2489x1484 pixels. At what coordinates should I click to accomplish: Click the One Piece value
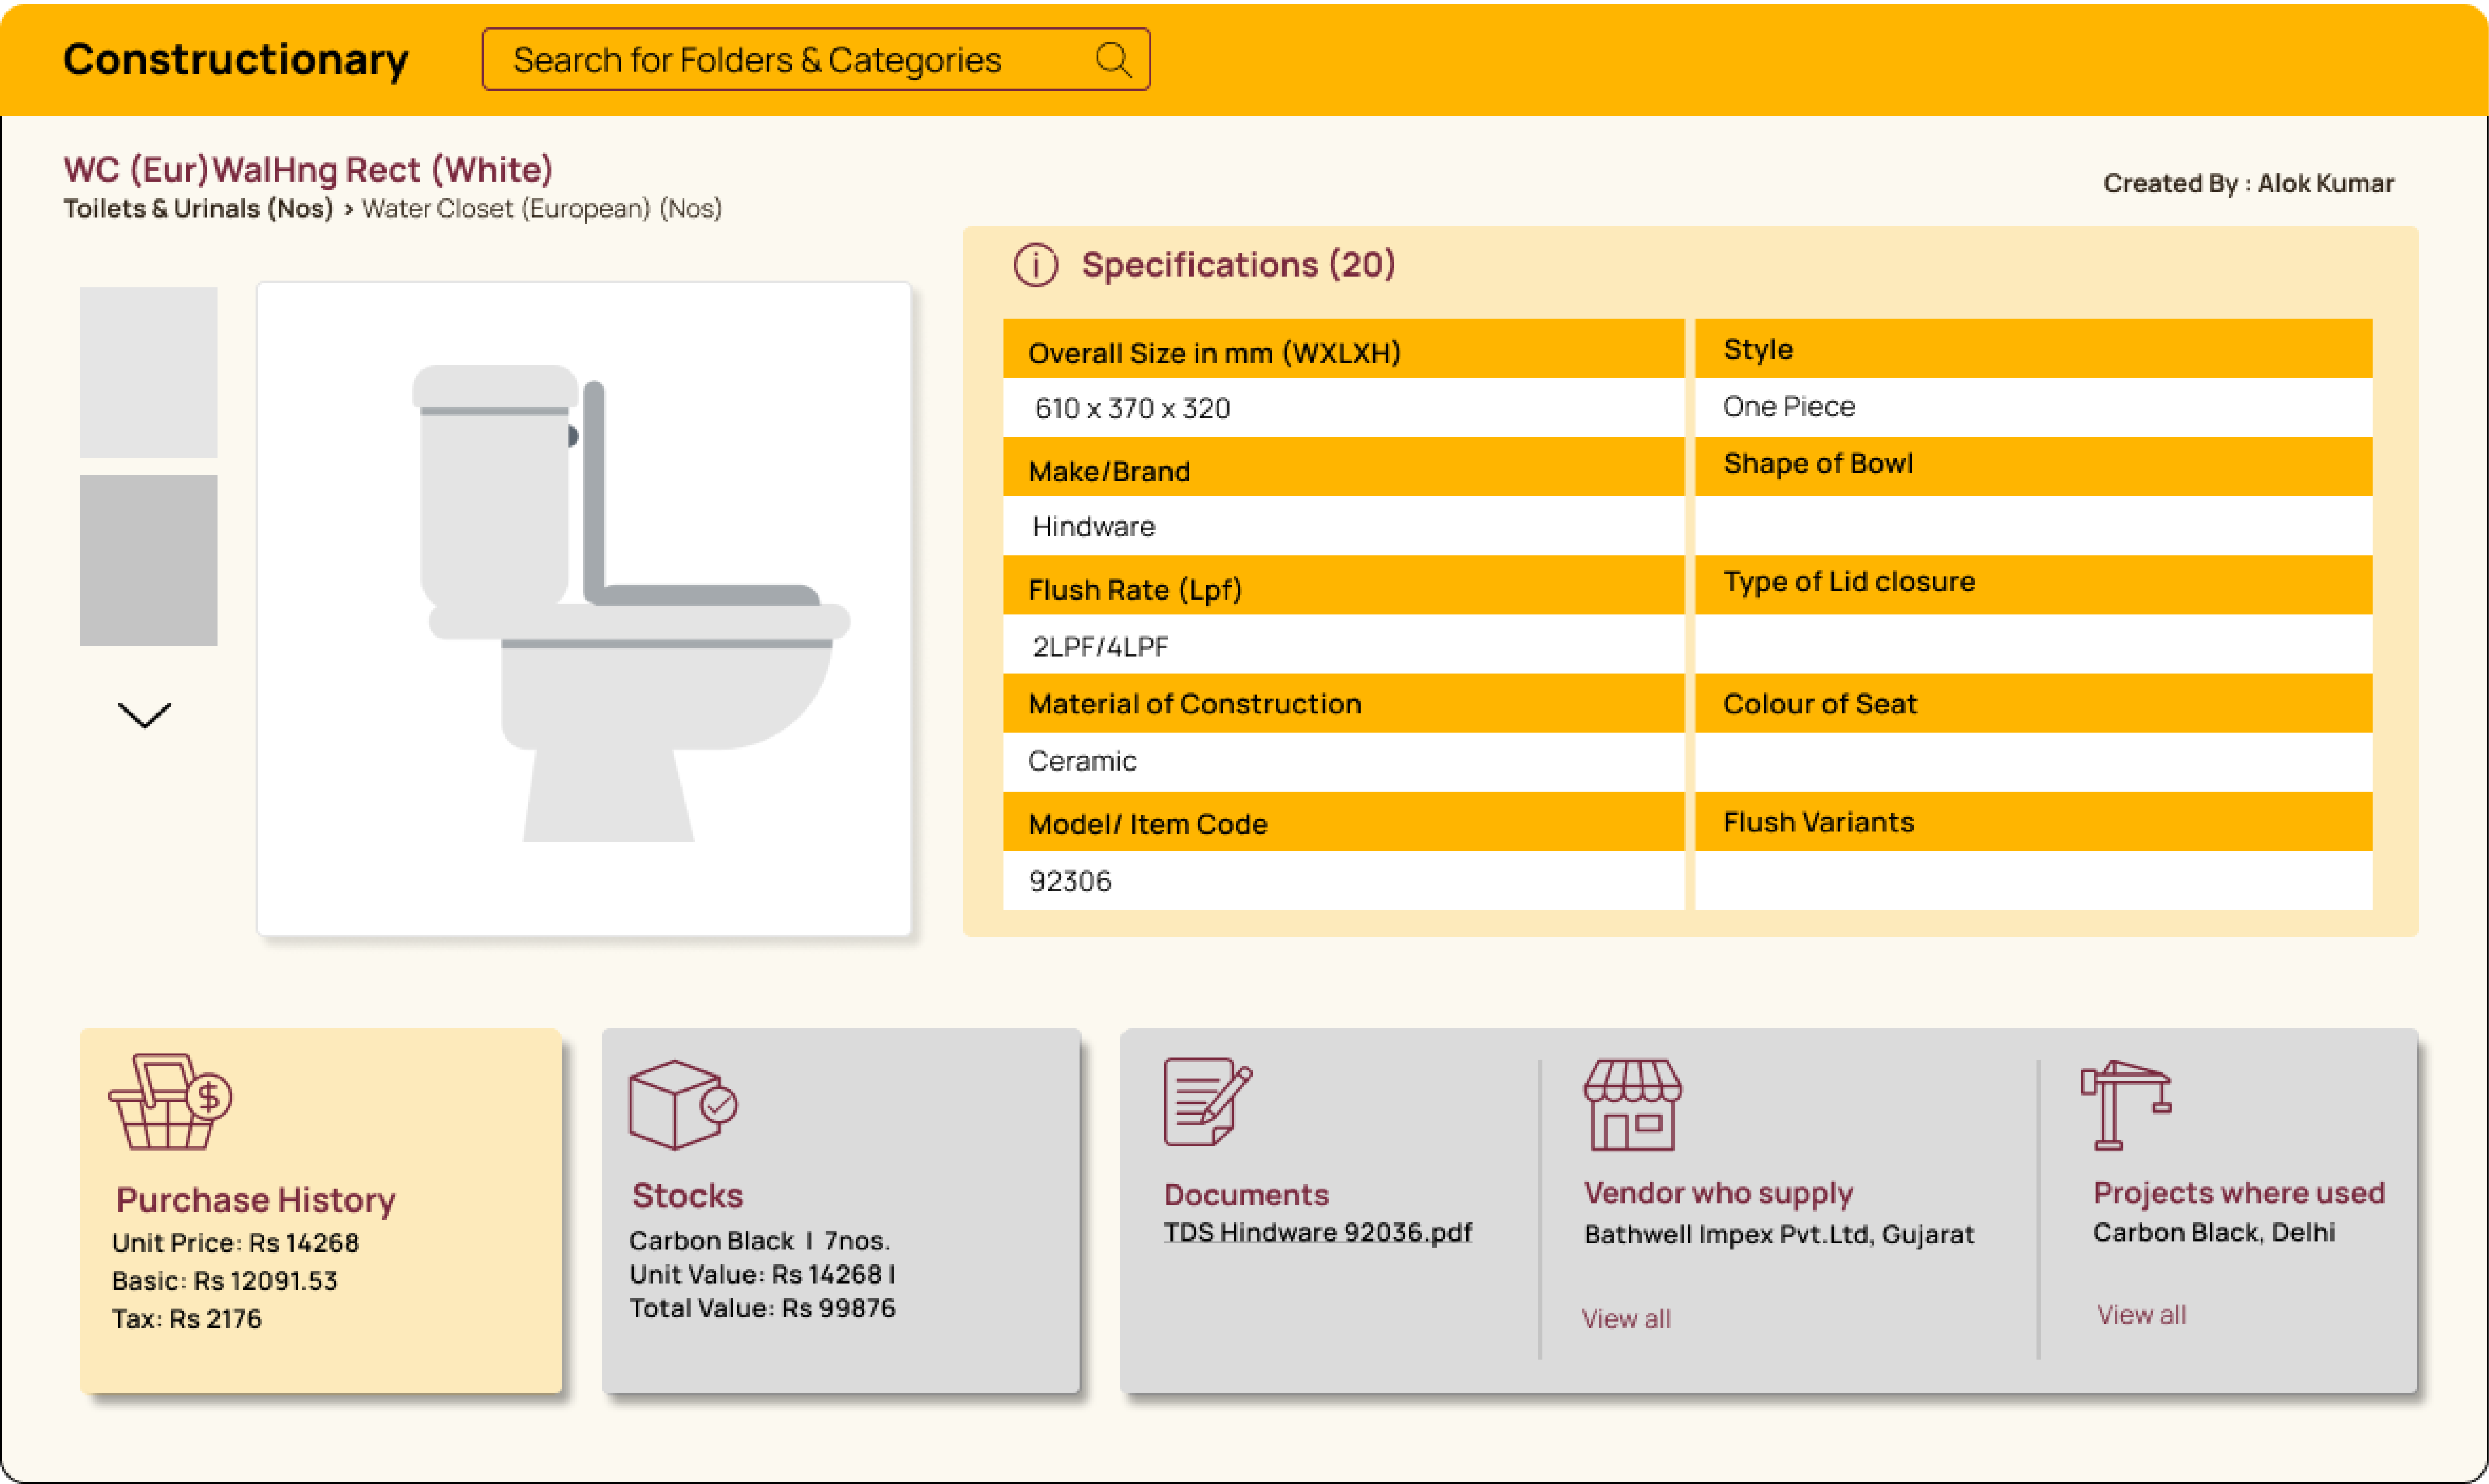click(1789, 407)
